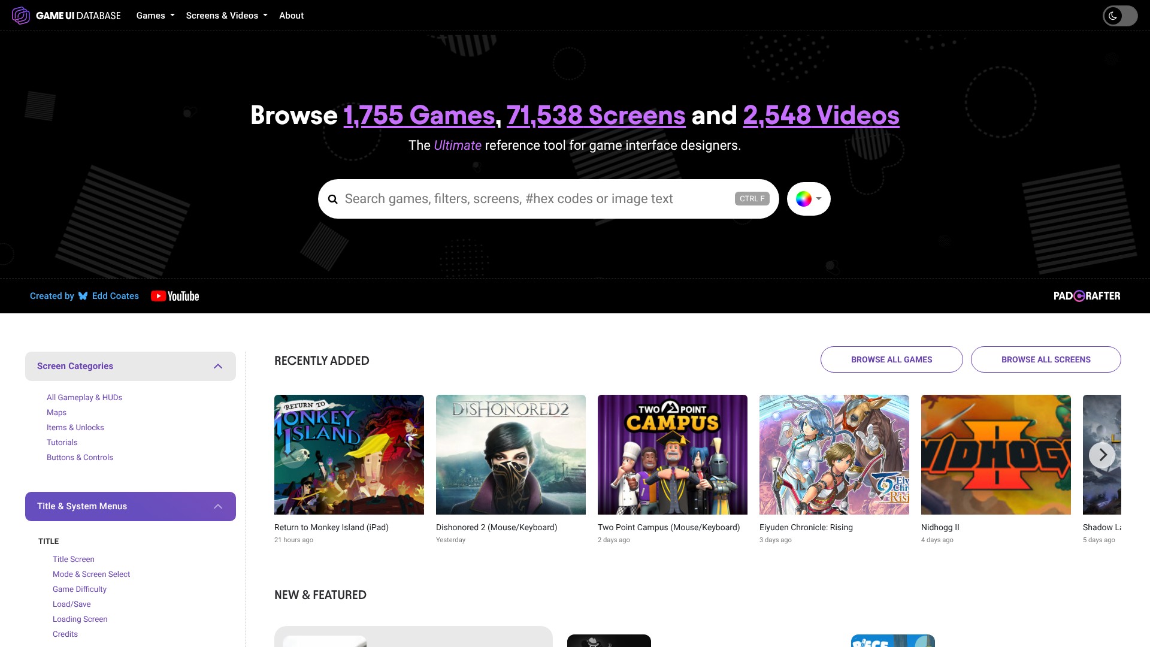Collapse the Title & System Menus section
The height and width of the screenshot is (647, 1150).
click(x=131, y=506)
